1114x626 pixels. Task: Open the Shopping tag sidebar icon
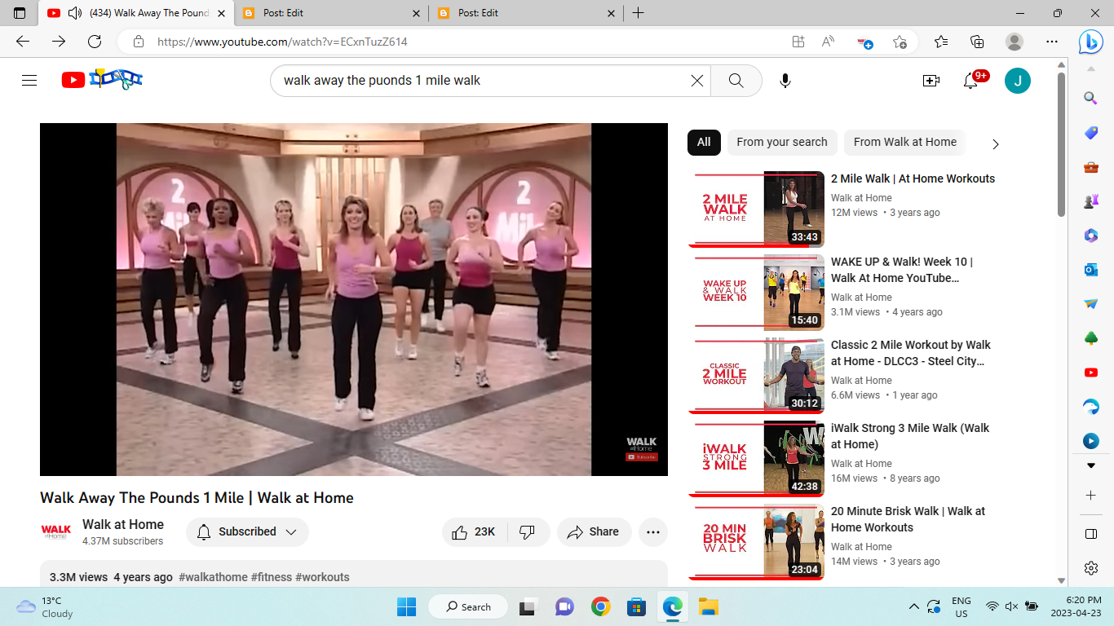pos(1090,133)
